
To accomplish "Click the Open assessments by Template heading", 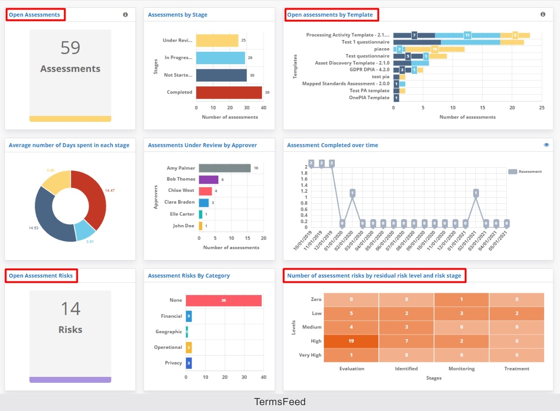I will [330, 15].
